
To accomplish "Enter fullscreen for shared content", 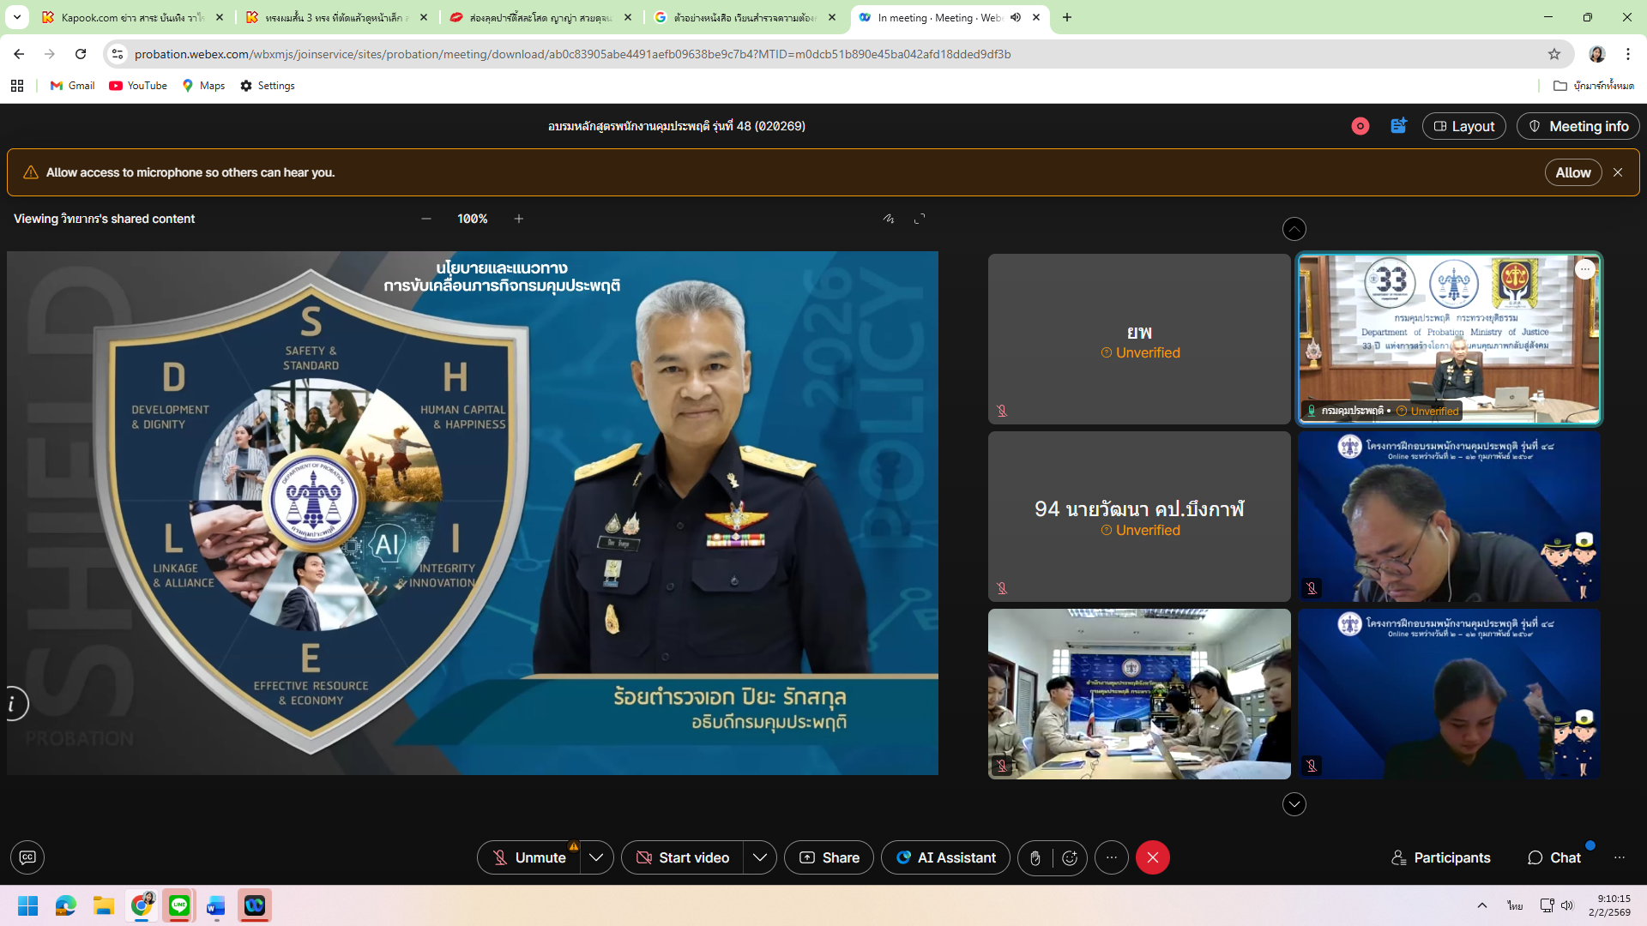I will click(920, 219).
